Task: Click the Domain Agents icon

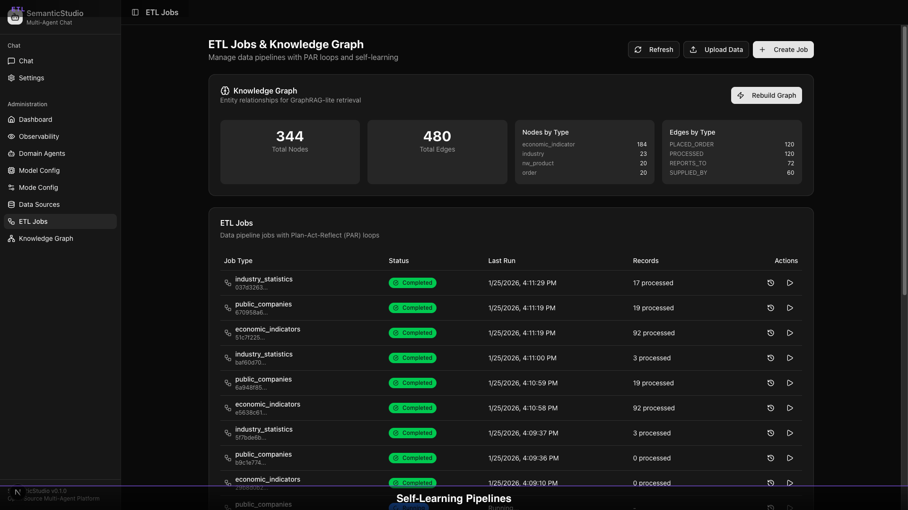Action: [11, 153]
